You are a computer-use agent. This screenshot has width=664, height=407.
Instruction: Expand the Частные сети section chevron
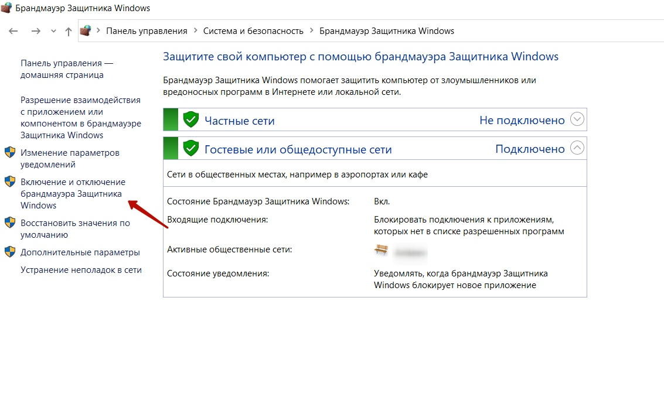pyautogui.click(x=577, y=119)
